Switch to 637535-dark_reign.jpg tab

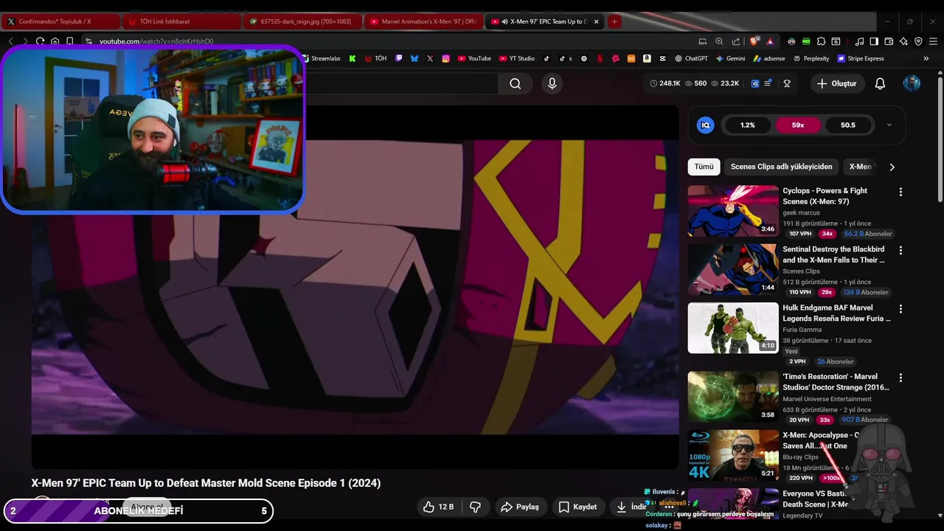[x=302, y=21]
